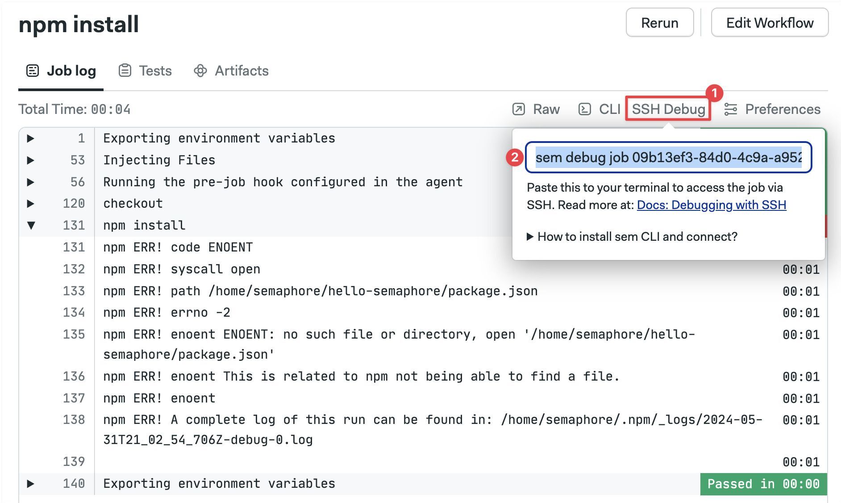841x503 pixels.
Task: Click the 'A complete log of this run' line
Action: click(x=433, y=430)
